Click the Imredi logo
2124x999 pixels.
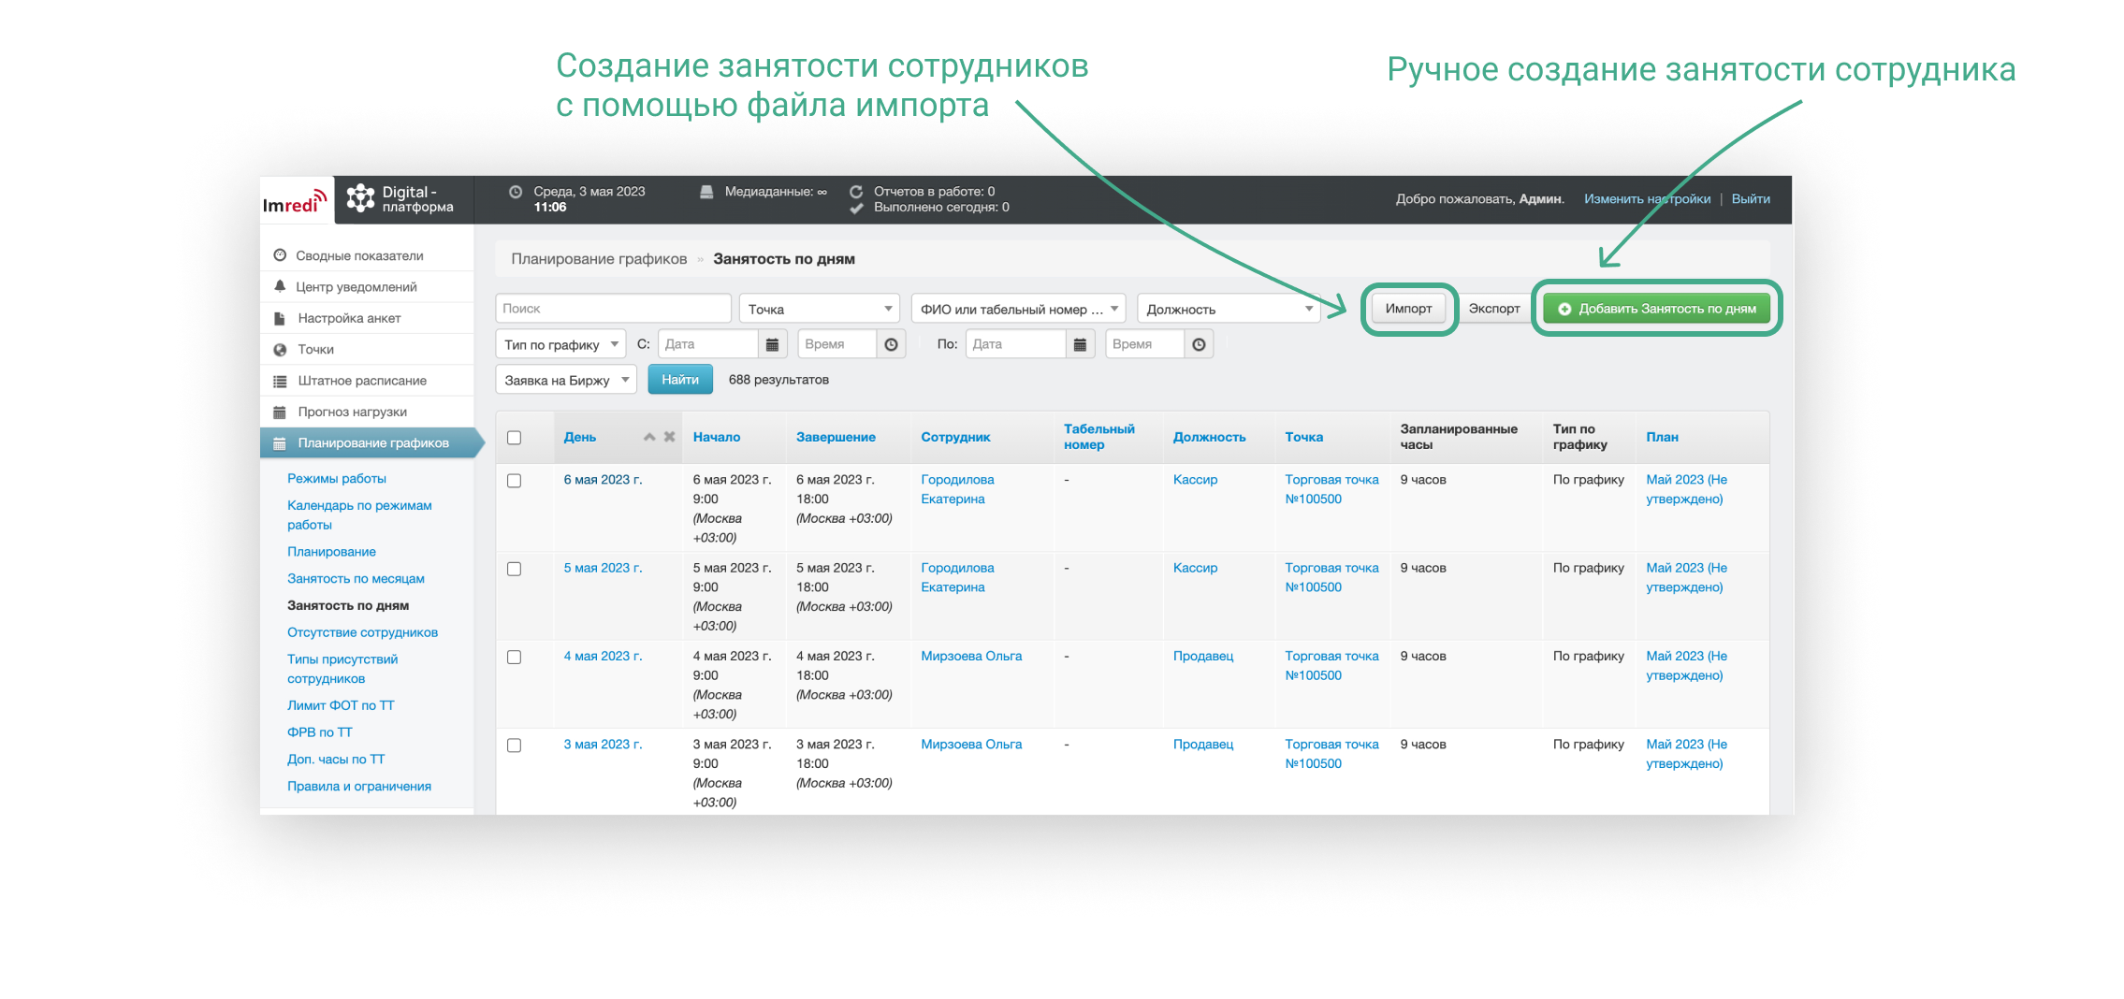[295, 201]
